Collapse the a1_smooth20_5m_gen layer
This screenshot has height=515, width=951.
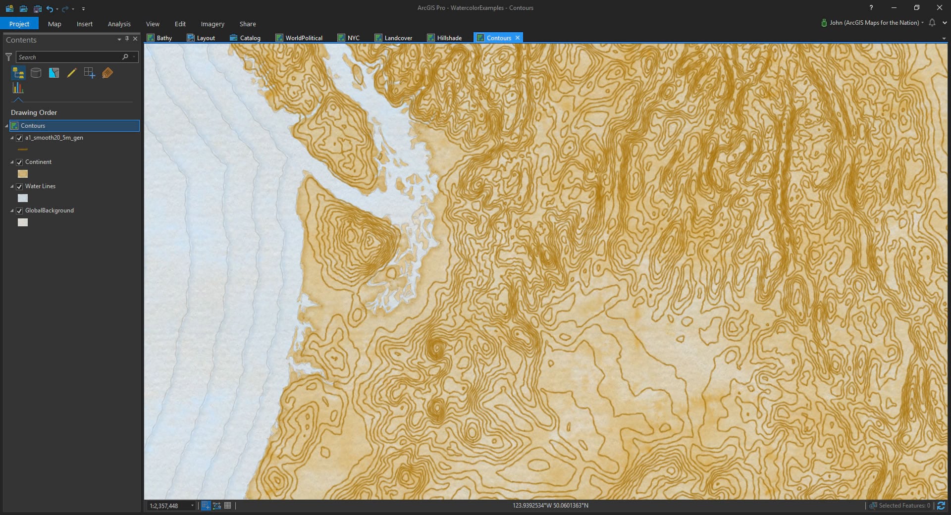point(12,138)
